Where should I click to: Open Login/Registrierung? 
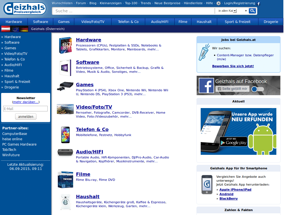click(x=239, y=3)
